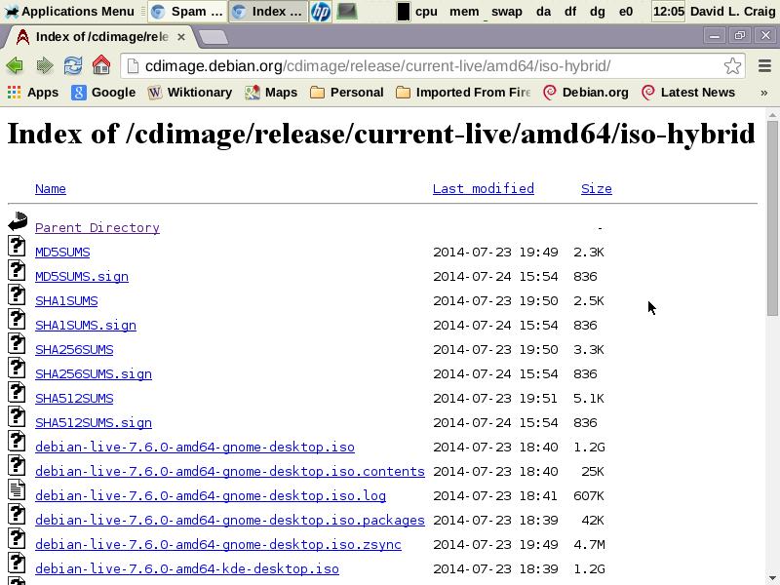Open Chrome hamburger menu
780x585 pixels.
[x=764, y=66]
